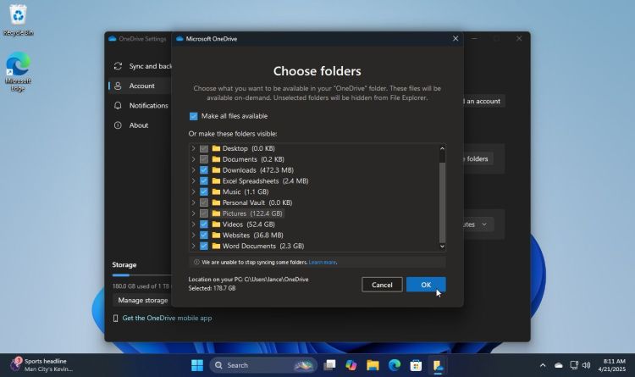Image resolution: width=635 pixels, height=377 pixels.
Task: Click the OneDrive cloud icon in system tray
Action: 558,365
